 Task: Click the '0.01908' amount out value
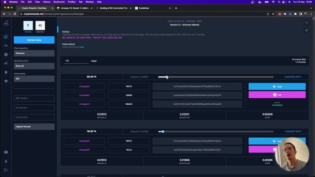click(185, 160)
